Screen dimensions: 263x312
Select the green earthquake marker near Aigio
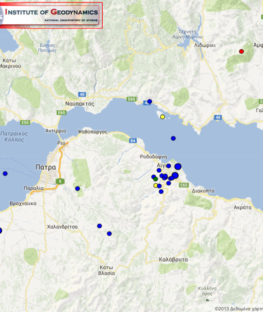click(155, 179)
